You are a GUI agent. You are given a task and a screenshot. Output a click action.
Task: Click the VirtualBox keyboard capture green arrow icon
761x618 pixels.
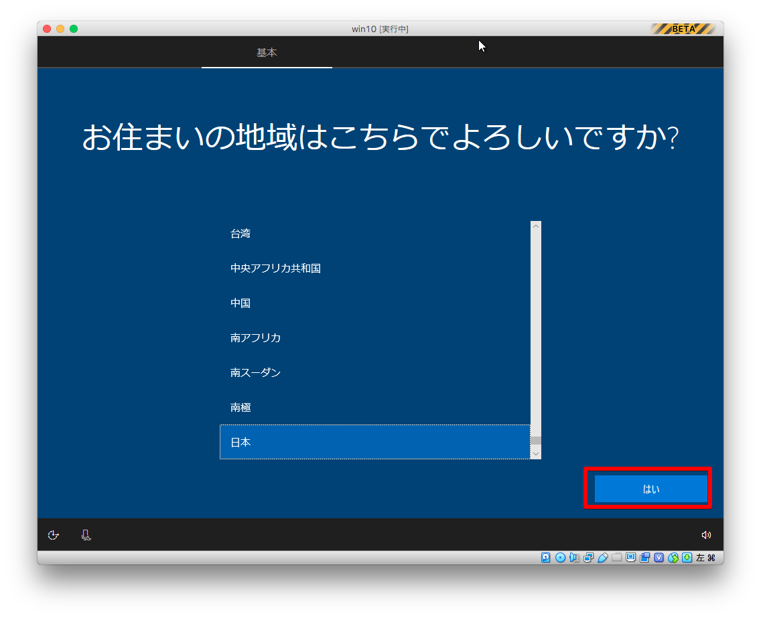click(x=687, y=557)
